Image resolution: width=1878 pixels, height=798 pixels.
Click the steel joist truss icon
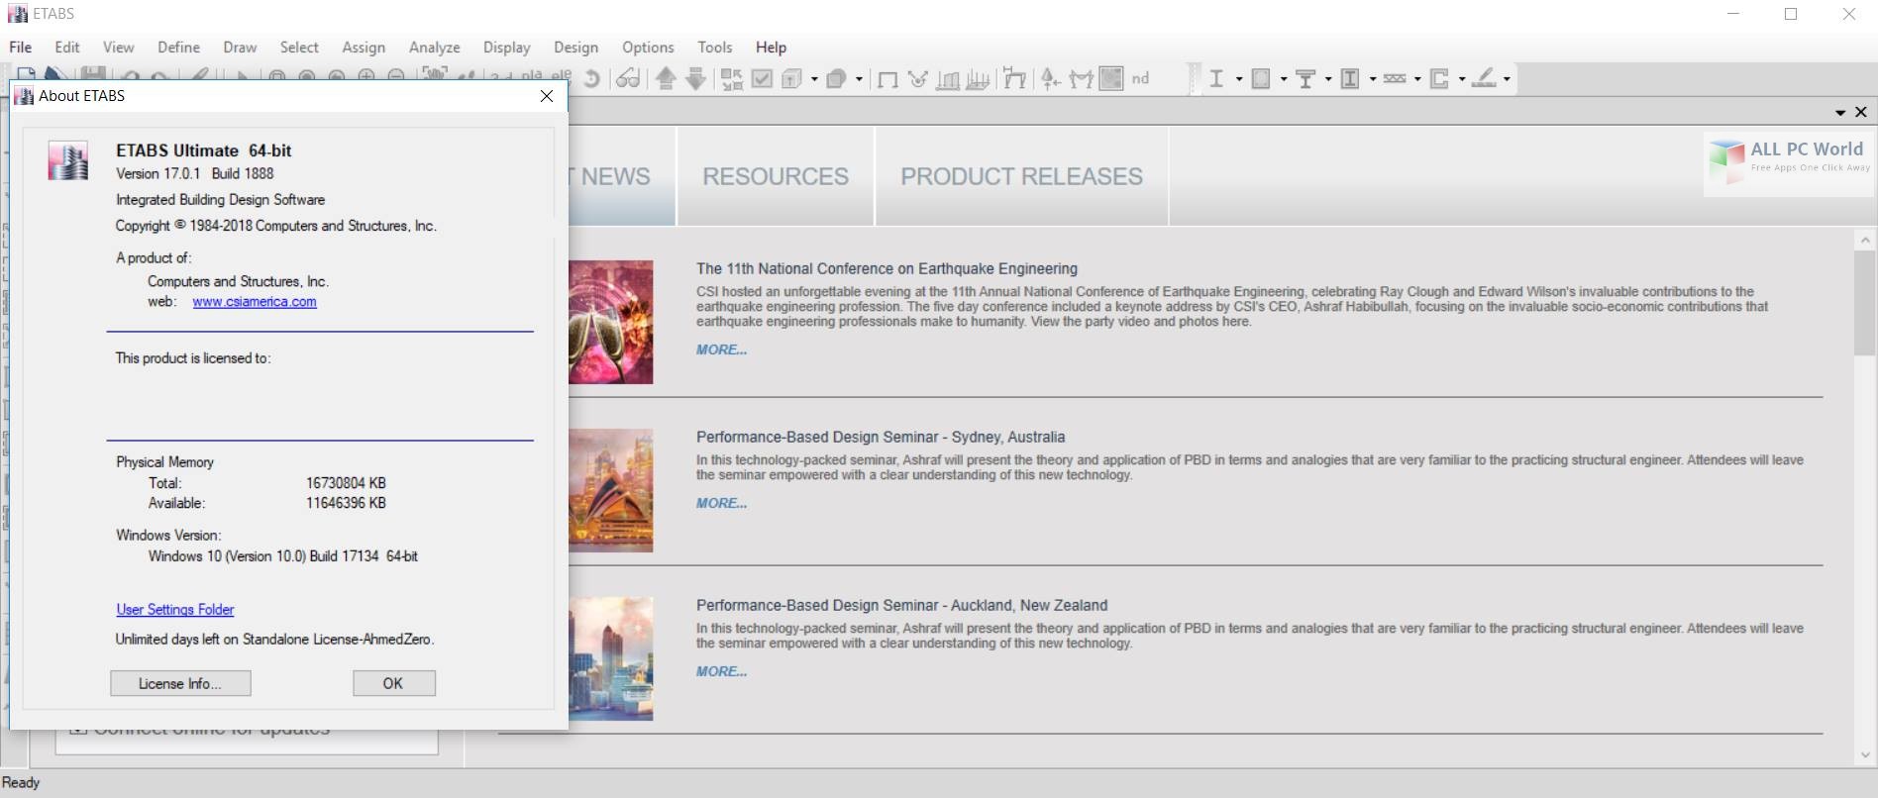[x=1395, y=79]
